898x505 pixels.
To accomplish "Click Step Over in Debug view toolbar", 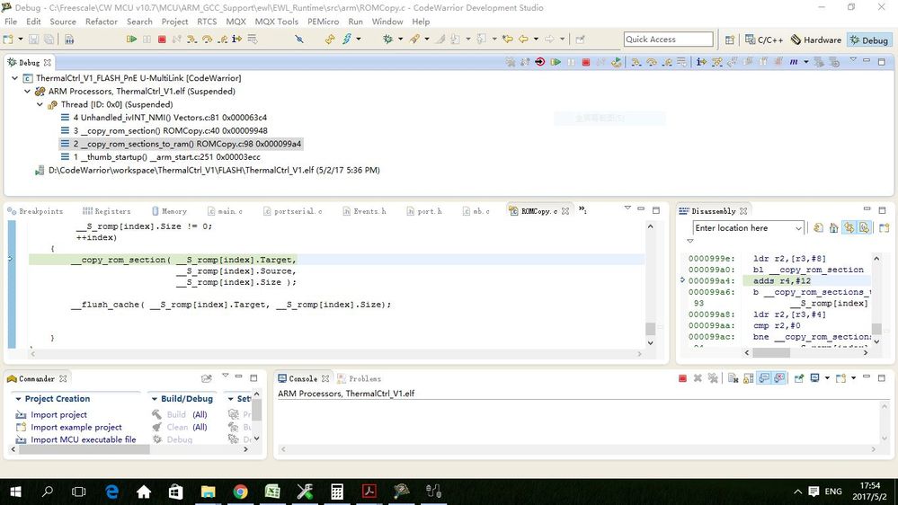I will (652, 62).
